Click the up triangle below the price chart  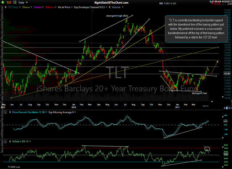coord(212,101)
